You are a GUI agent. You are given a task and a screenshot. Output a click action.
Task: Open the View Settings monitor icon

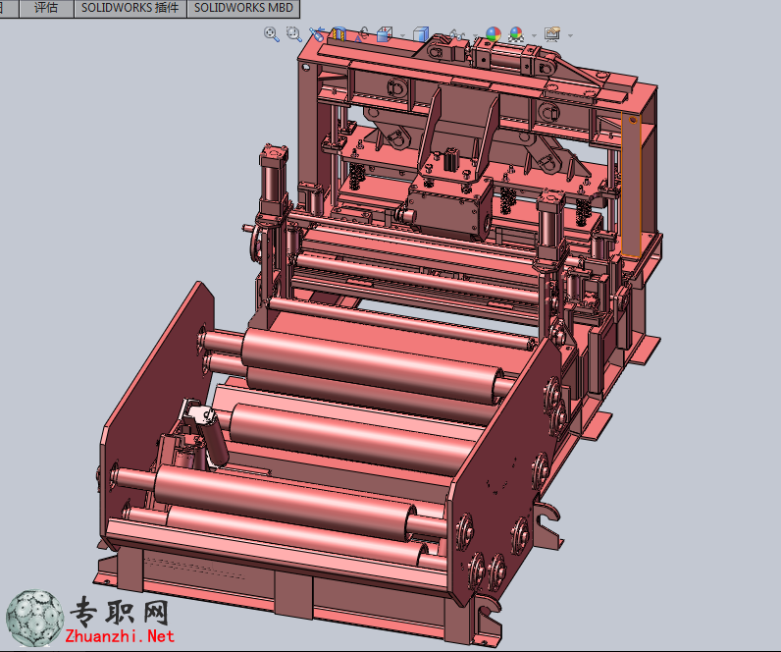coord(552,34)
